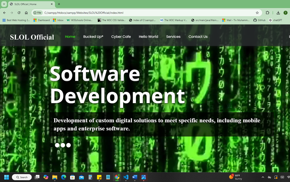This screenshot has height=182, width=290.
Task: Open Task View in the taskbar
Action: (37, 177)
